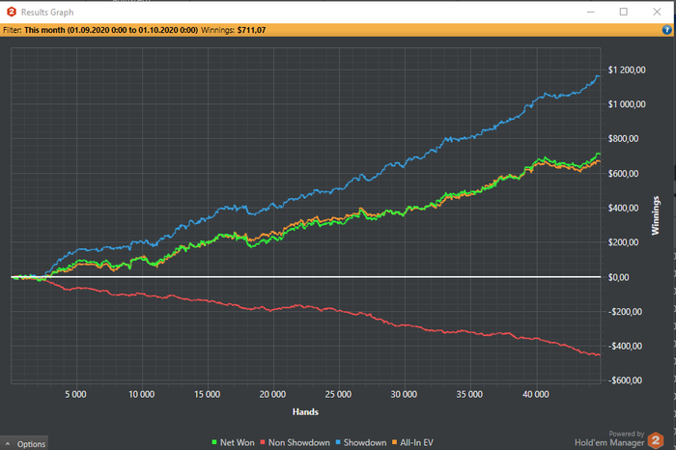Screen dimensions: 676x450
Task: Click the 40 000 hands axis label
Action: tap(536, 394)
